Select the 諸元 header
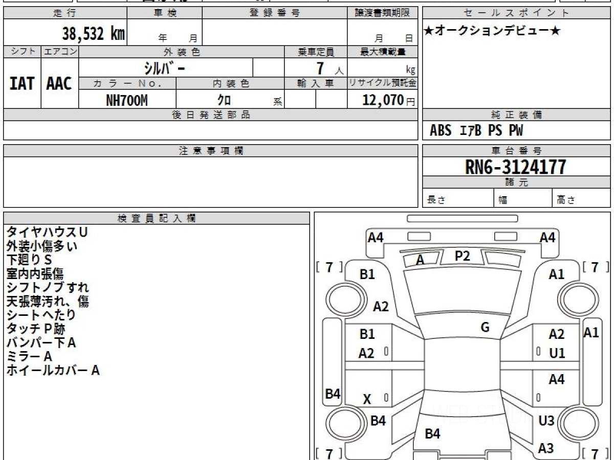Screen dimensions: 614x460 [x=516, y=182]
